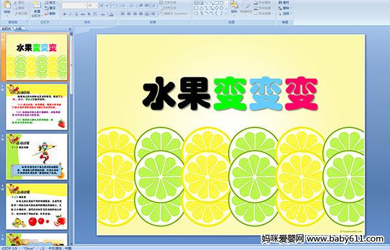The height and width of the screenshot is (250, 390).
Task: Click the Find (查找) binoculars icon
Action: click(280, 3)
